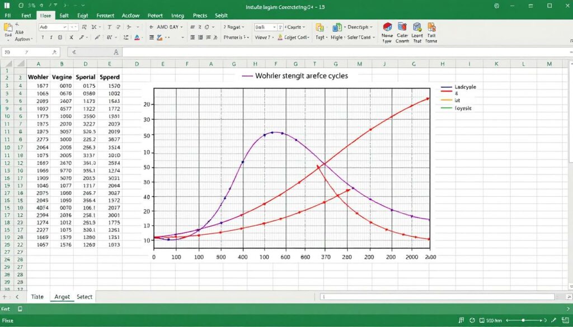Click the Ladcyple legend entry in chart
573x327 pixels.
459,87
